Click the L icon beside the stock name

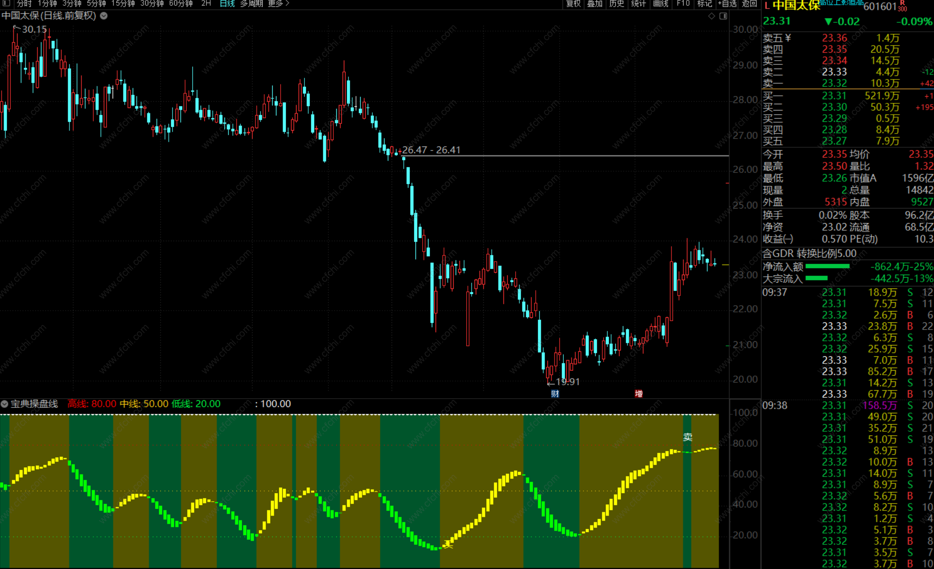[x=766, y=6]
